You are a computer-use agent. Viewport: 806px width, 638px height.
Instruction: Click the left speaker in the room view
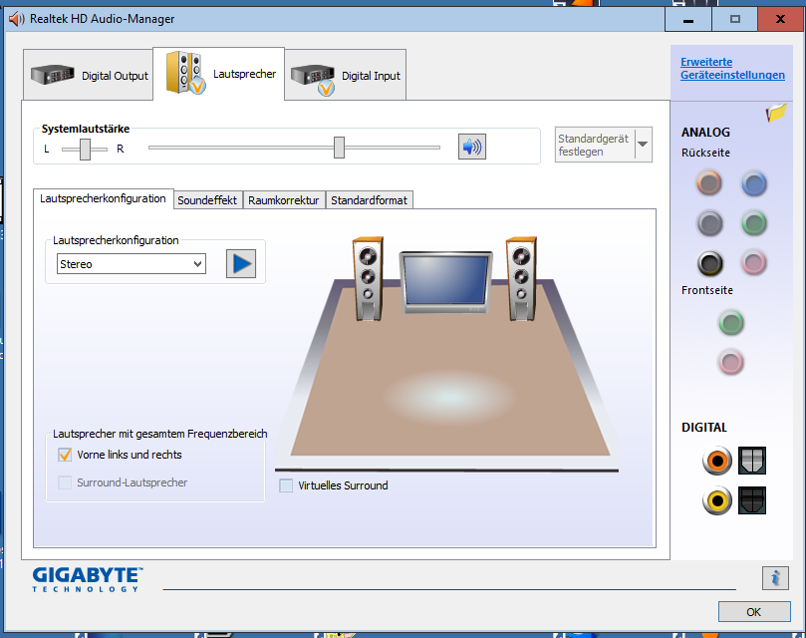(x=368, y=279)
